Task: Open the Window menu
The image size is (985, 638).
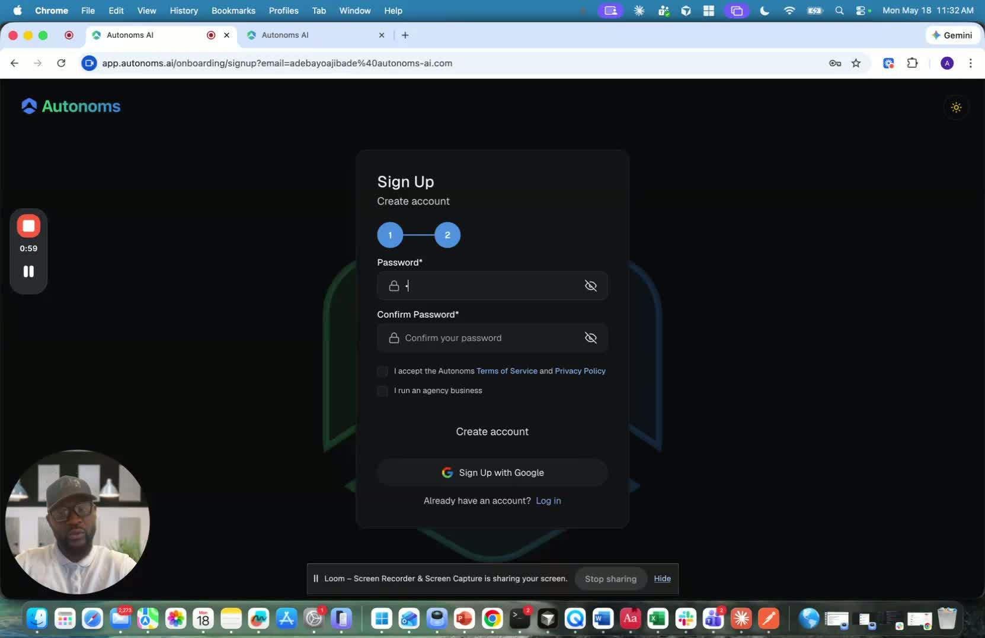Action: 354,11
